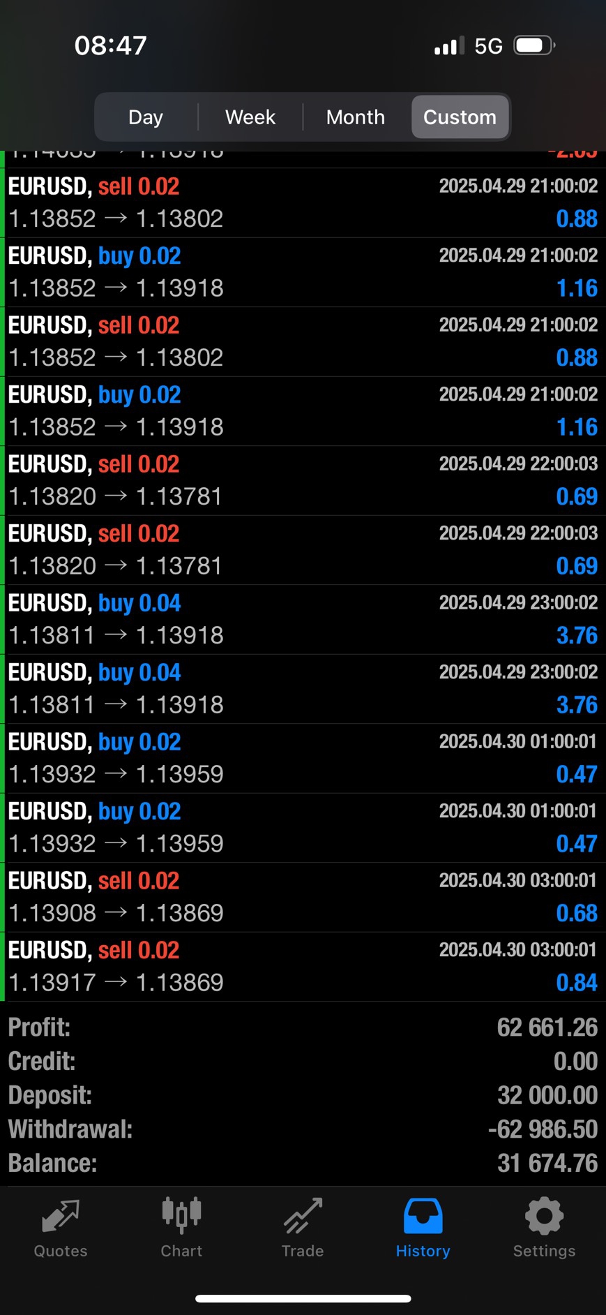Open the EURUSD buy 0.04 trade with price 1.13811 at 23:00:02
The height and width of the screenshot is (1315, 606).
[303, 619]
